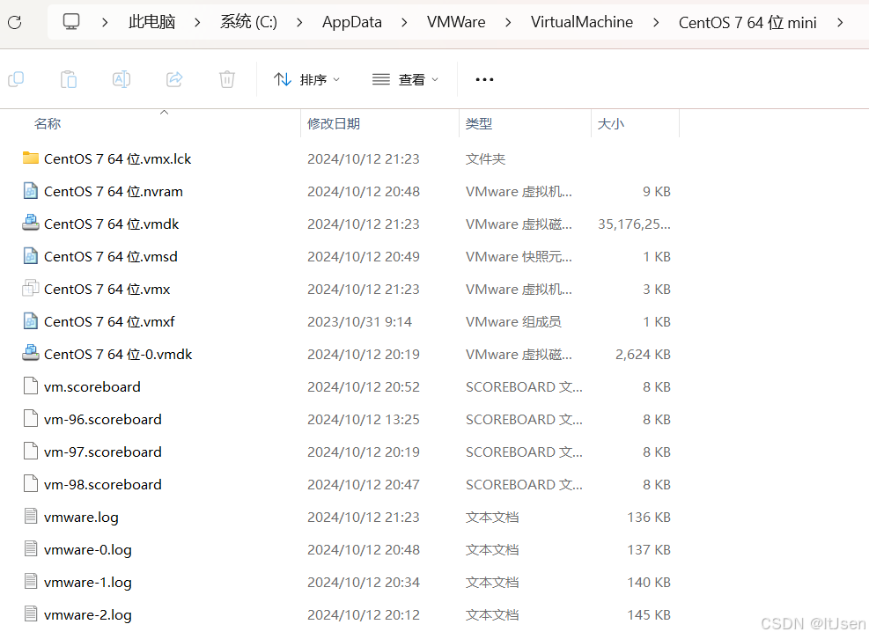Select file name vm-98.scoreboard
This screenshot has width=869, height=639.
tap(102, 484)
